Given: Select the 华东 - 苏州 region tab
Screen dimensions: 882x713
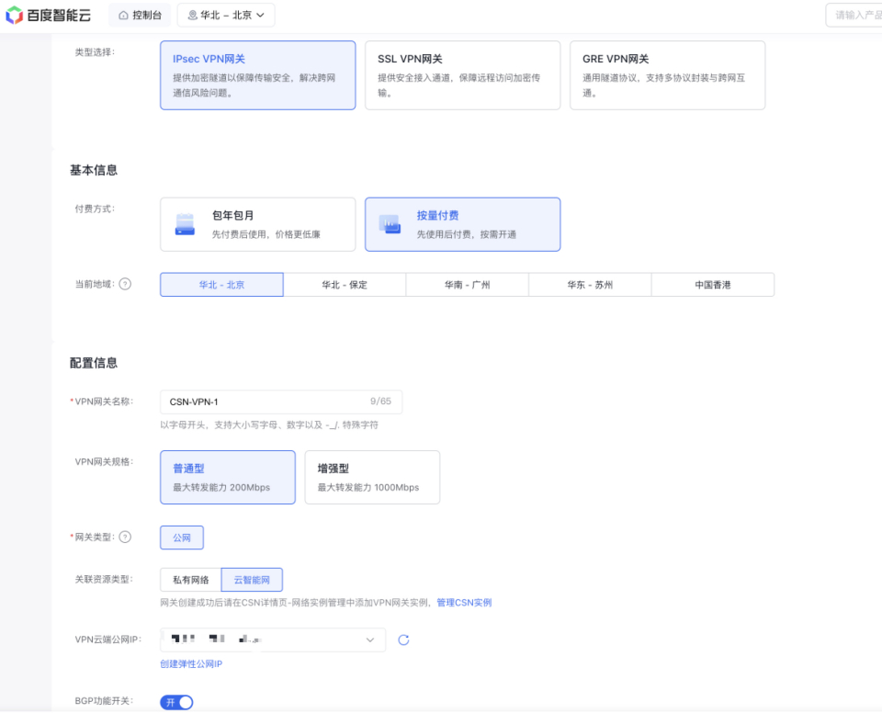Looking at the screenshot, I should [x=590, y=285].
